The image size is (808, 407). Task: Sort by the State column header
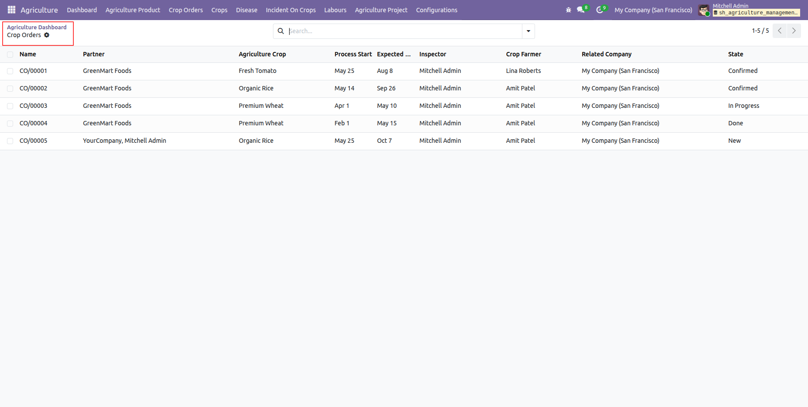coord(735,54)
